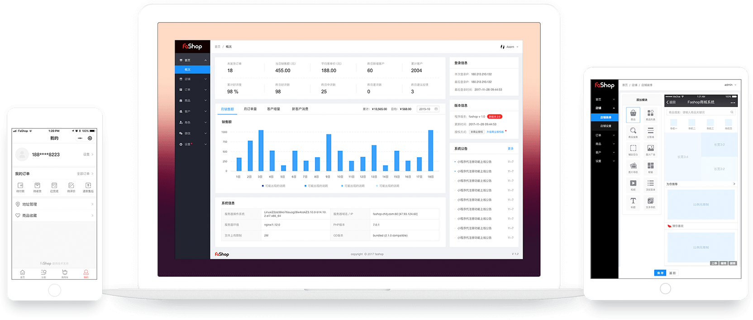Screen dimensions: 753x320
Task: Click the red 新版本 2.0 badge
Action: 495,117
